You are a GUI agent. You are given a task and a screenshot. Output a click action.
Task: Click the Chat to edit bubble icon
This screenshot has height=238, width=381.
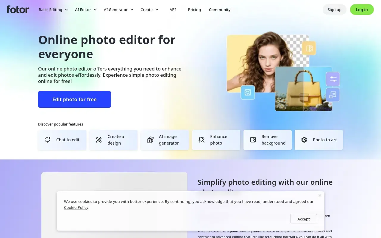tap(48, 140)
